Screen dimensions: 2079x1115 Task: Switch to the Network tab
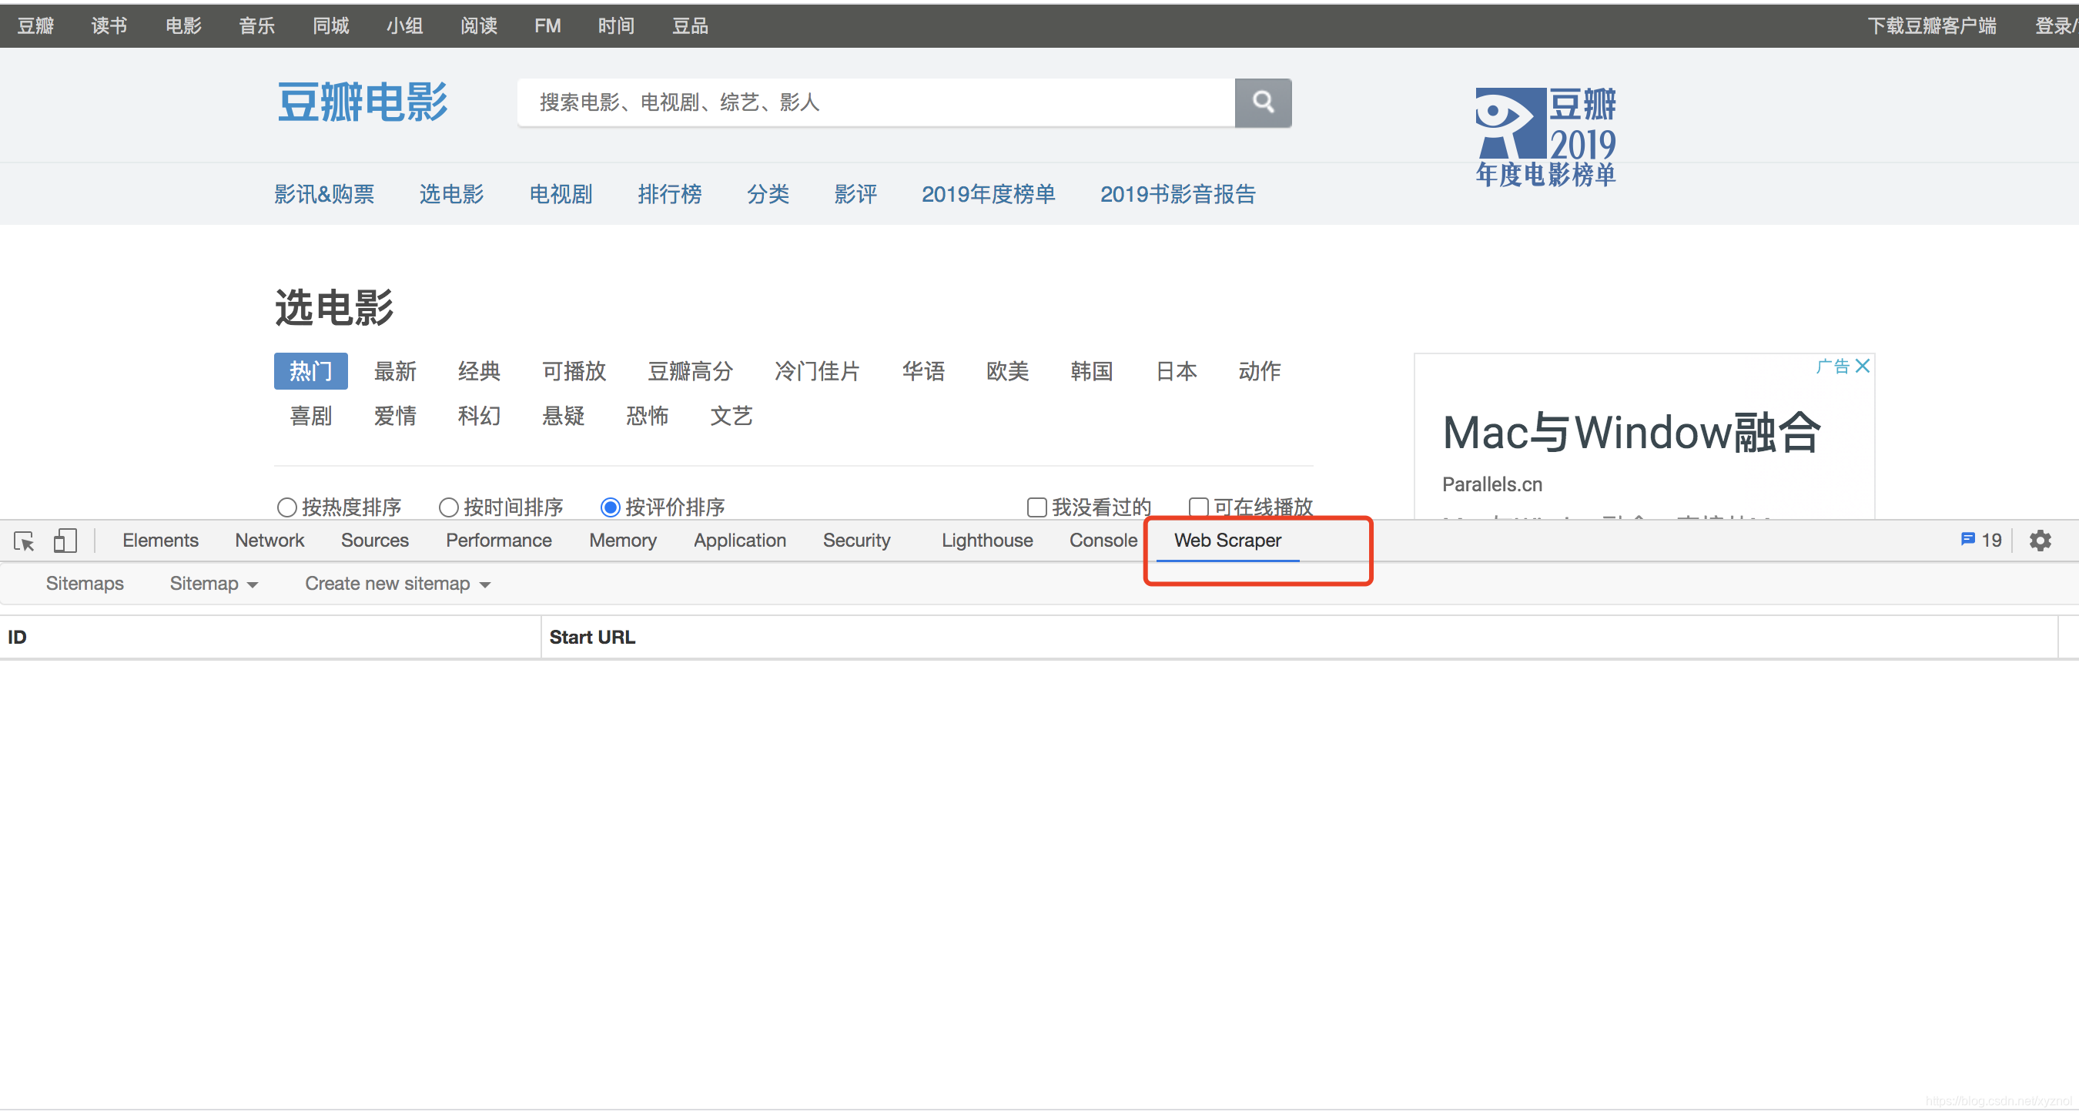[x=269, y=540]
